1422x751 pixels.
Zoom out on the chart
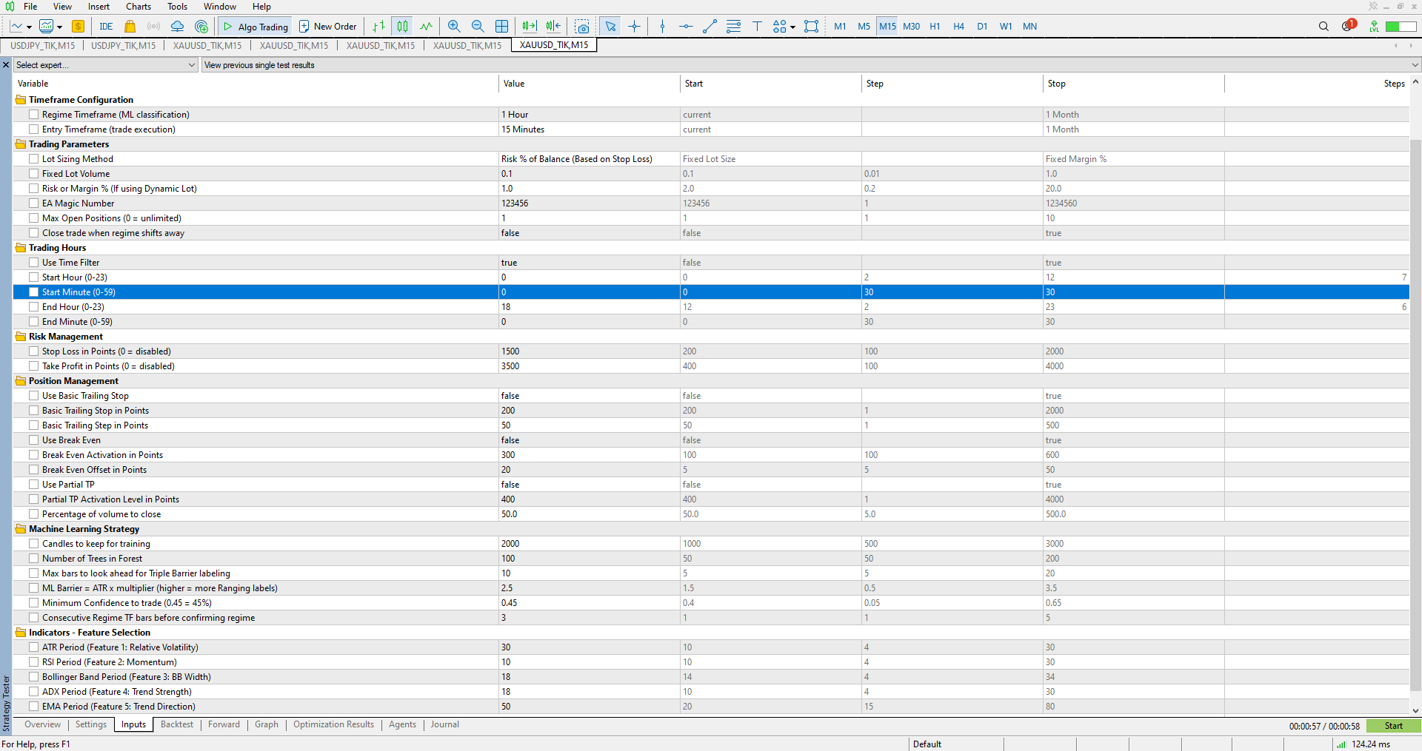pos(478,27)
